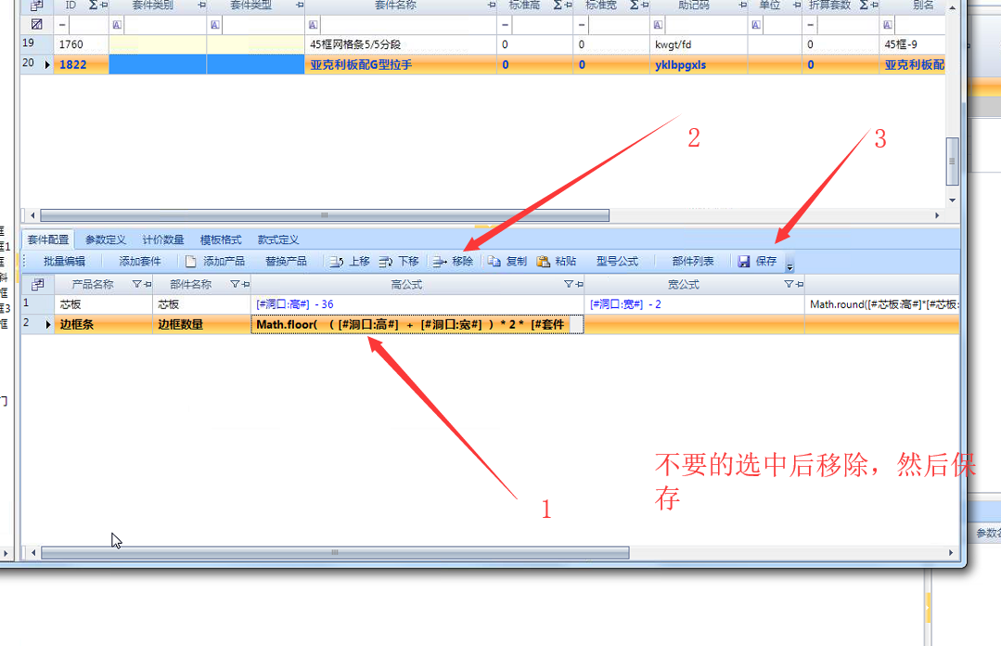Open filter on 高公式 column header
1001x646 pixels.
click(569, 284)
